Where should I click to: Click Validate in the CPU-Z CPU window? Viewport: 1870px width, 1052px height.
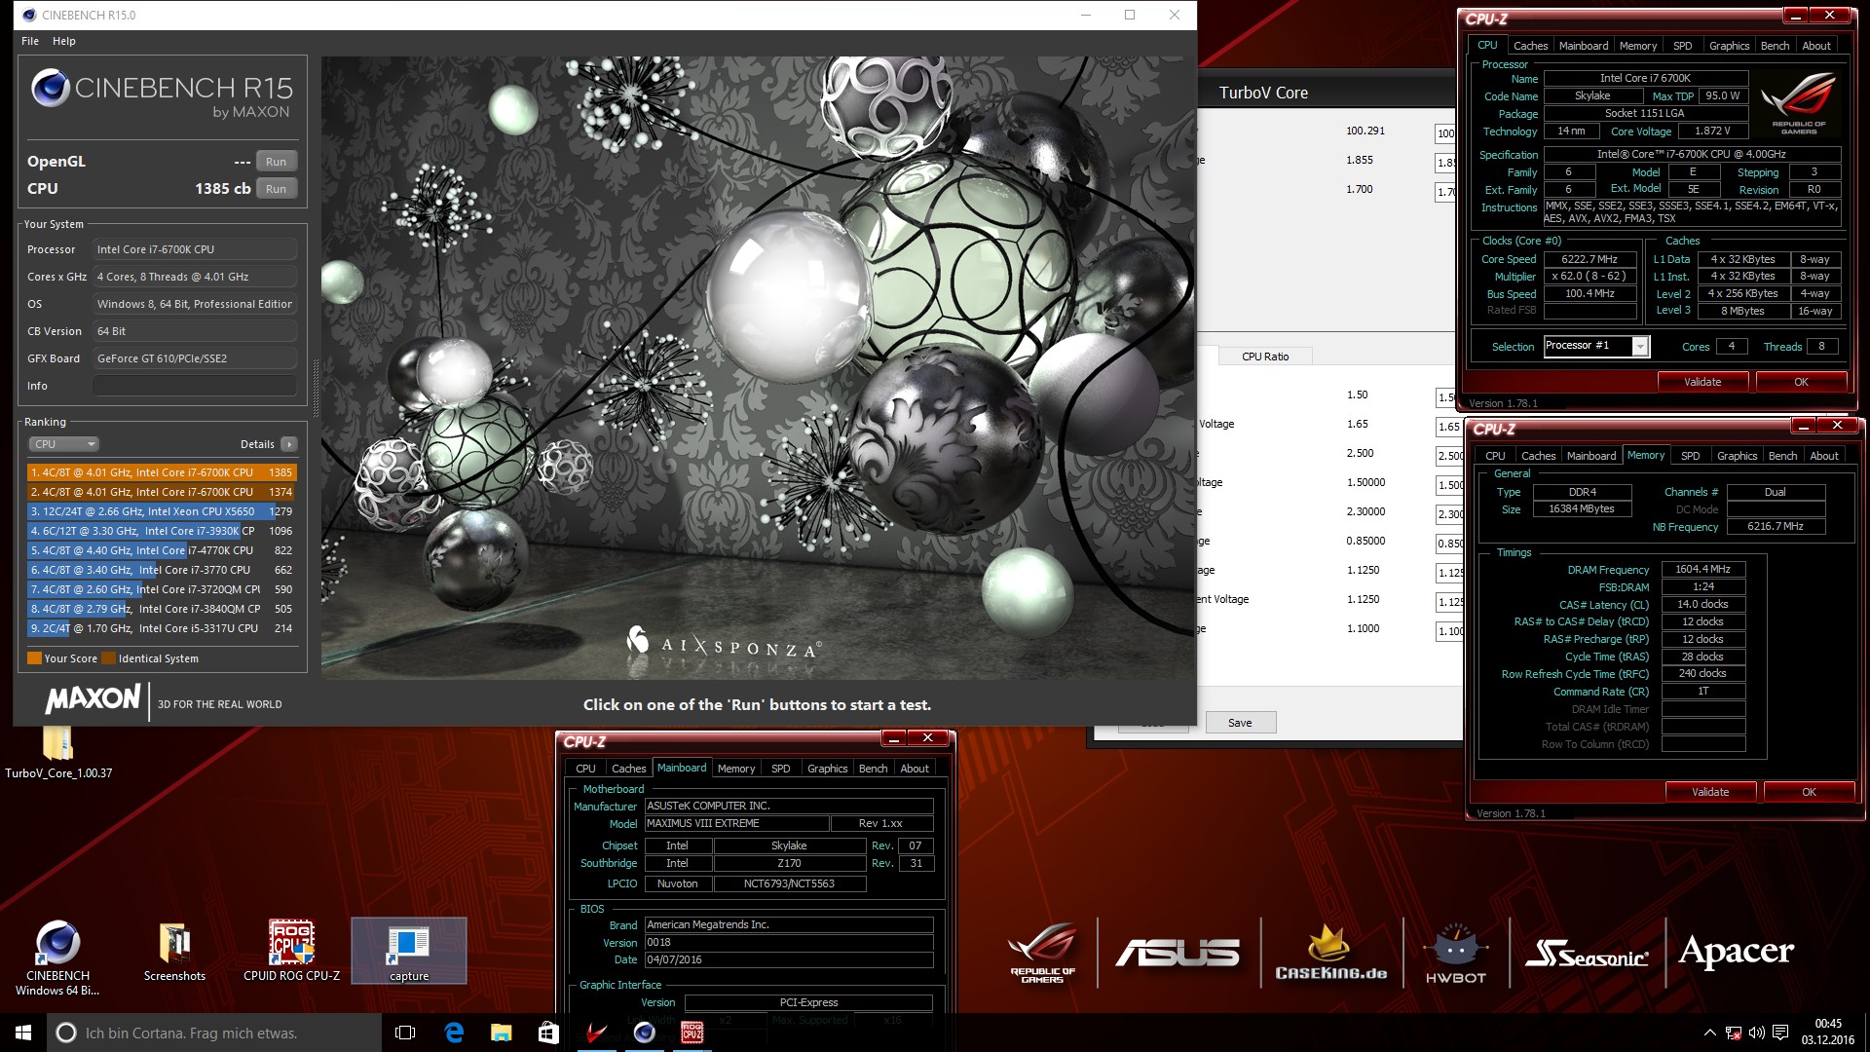click(x=1702, y=382)
